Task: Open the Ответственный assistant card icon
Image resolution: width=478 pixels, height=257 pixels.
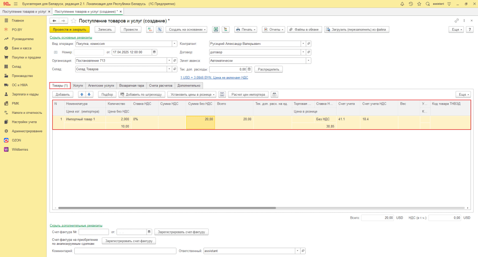Action: coord(303,251)
